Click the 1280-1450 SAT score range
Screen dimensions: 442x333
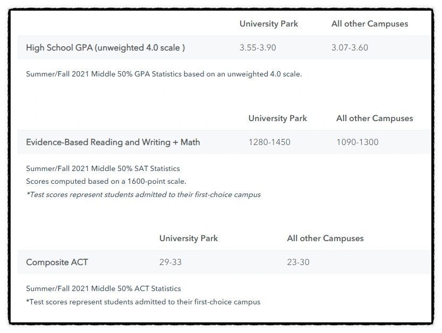click(x=269, y=142)
